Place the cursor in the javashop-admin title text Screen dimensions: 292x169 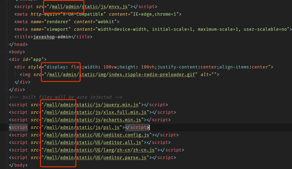pyautogui.click(x=52, y=37)
